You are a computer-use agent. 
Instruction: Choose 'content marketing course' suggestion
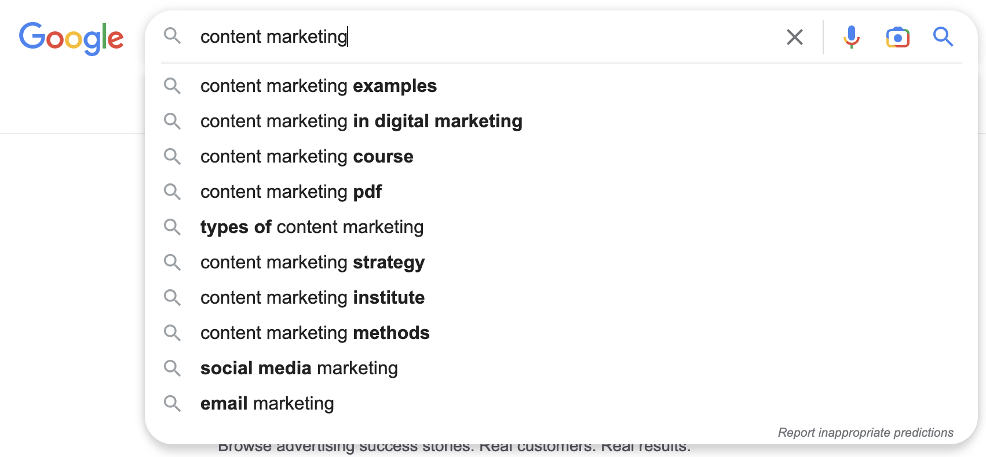point(307,157)
